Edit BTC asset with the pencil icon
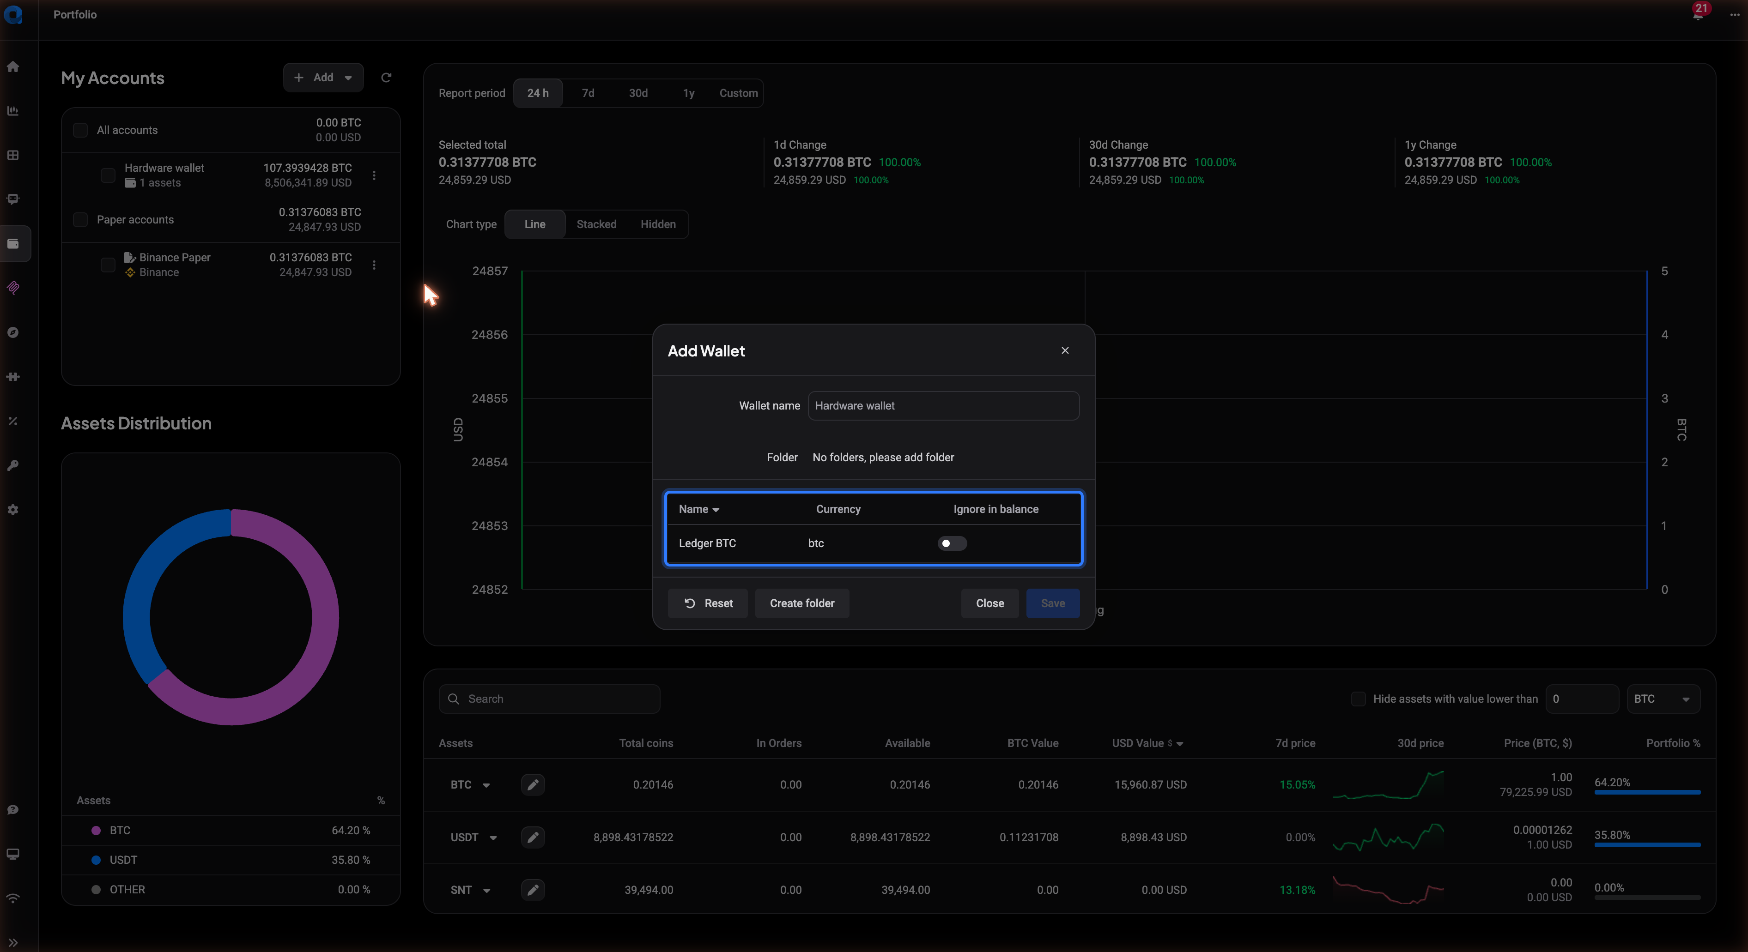The height and width of the screenshot is (952, 1748). point(533,784)
